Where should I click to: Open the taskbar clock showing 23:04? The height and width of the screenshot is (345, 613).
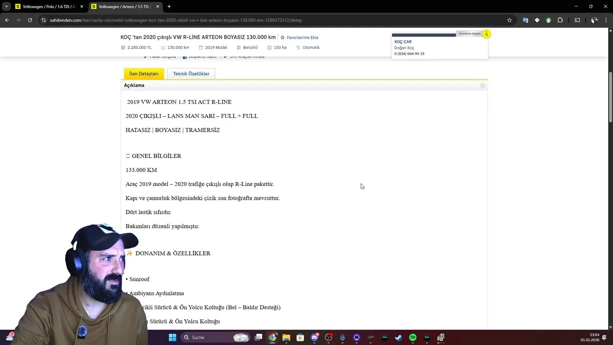(590, 337)
